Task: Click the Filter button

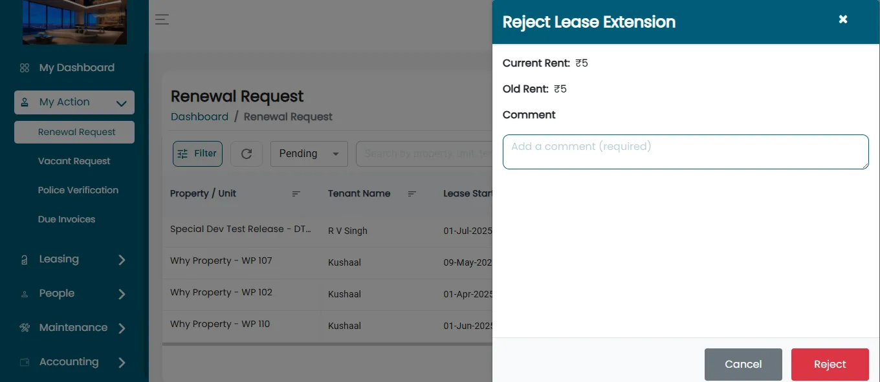Action: (197, 154)
